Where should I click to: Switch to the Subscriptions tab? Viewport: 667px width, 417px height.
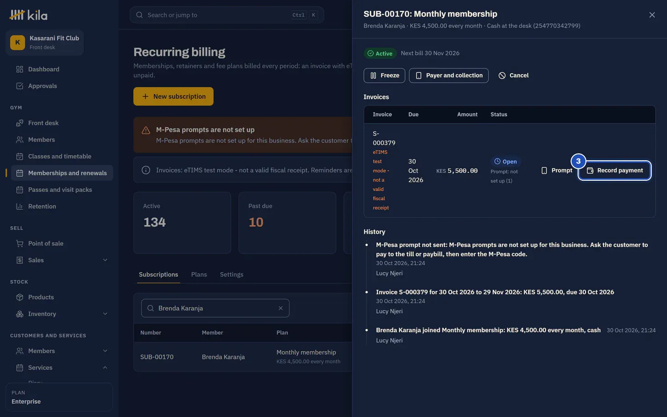click(158, 274)
